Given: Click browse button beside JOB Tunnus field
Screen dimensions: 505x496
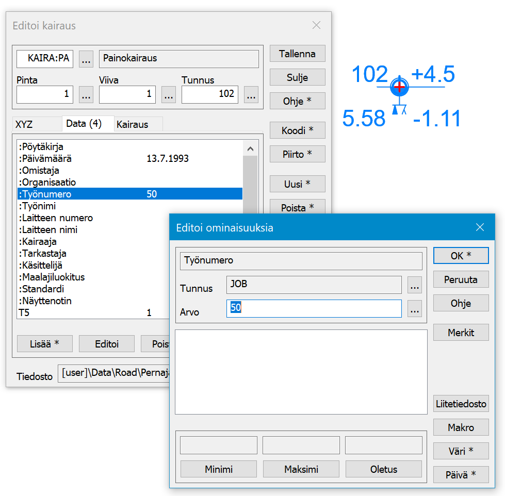Looking at the screenshot, I should point(415,285).
